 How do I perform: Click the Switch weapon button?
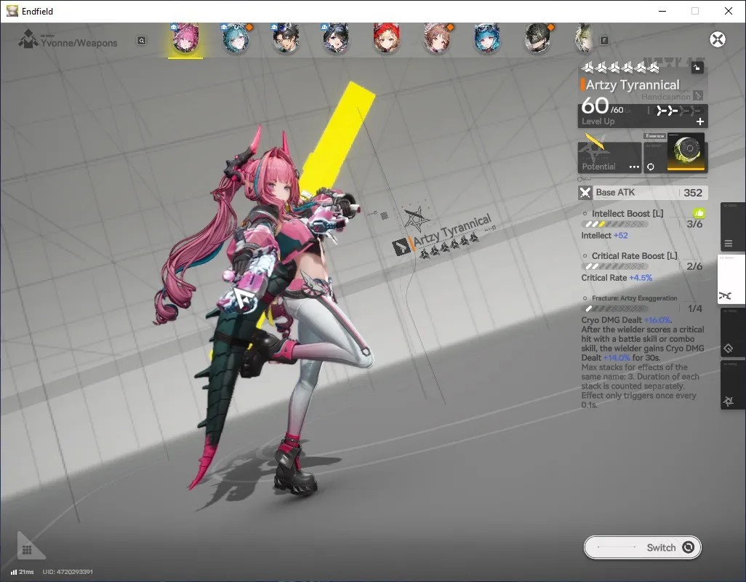click(642, 547)
